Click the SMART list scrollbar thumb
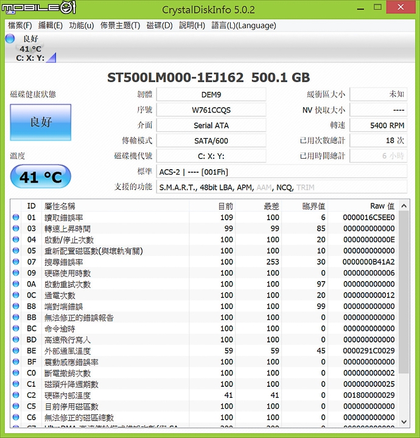The width and height of the screenshot is (420, 438). 404,292
